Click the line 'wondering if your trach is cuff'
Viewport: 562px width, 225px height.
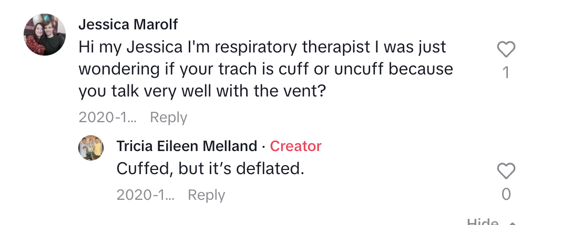pyautogui.click(x=266, y=69)
